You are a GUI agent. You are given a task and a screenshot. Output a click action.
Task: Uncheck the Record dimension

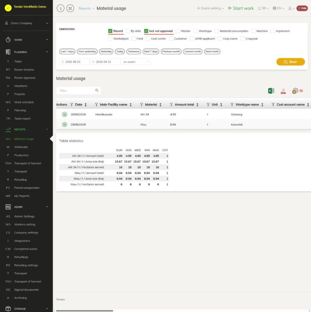[110, 31]
